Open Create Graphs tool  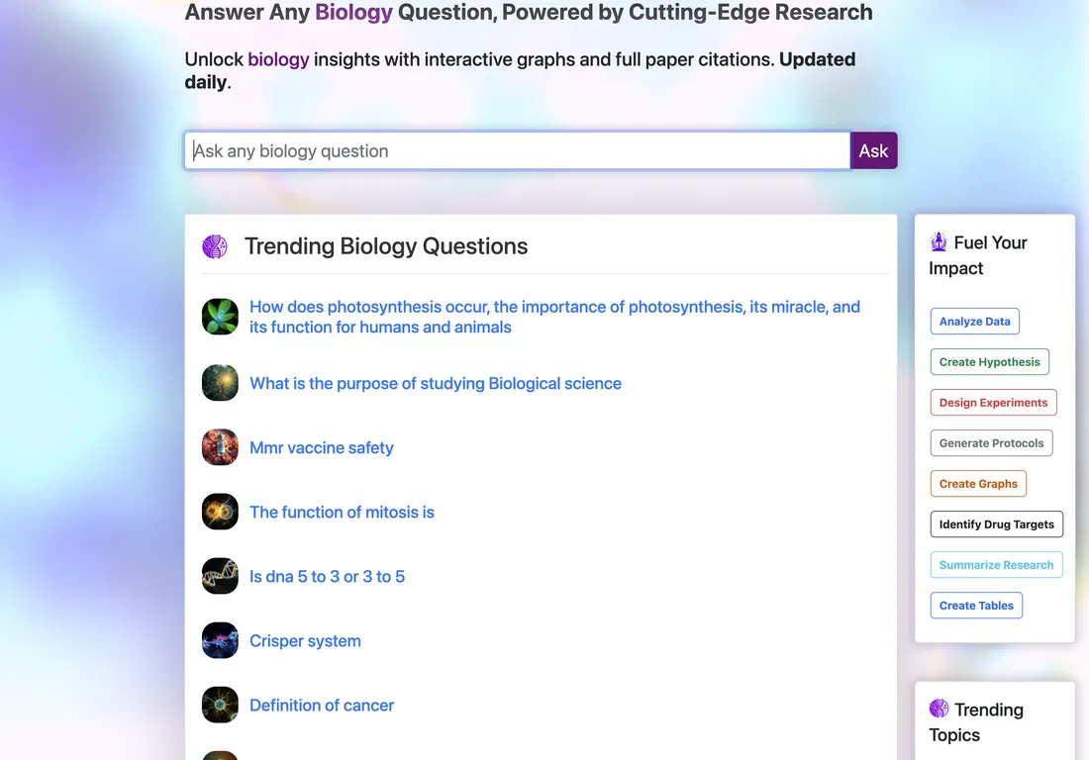coord(978,484)
